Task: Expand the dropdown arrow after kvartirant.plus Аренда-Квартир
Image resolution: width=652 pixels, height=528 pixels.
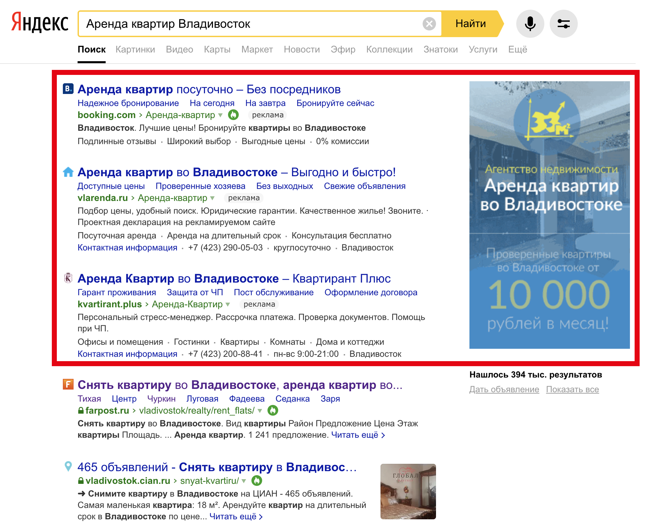Action: coord(228,304)
